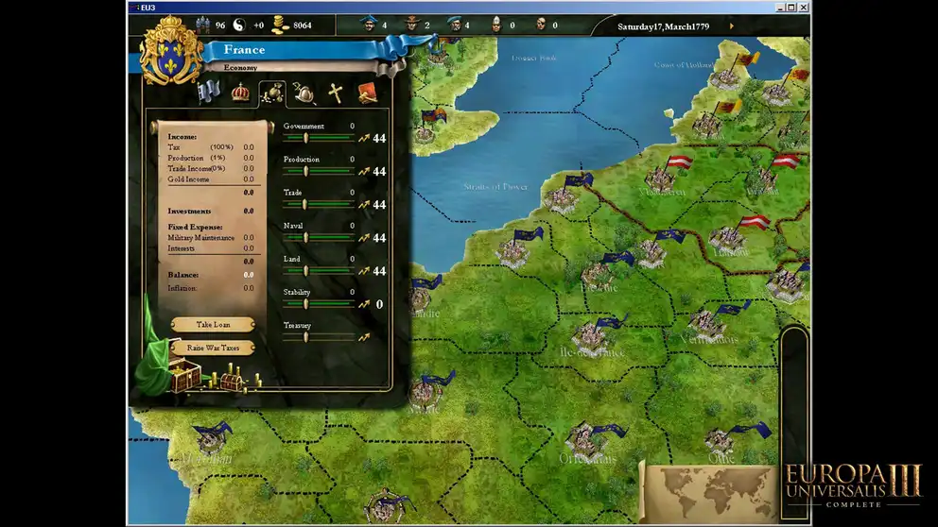Screen dimensions: 938x527
Task: Click the play arrow next to the date
Action: 731,26
